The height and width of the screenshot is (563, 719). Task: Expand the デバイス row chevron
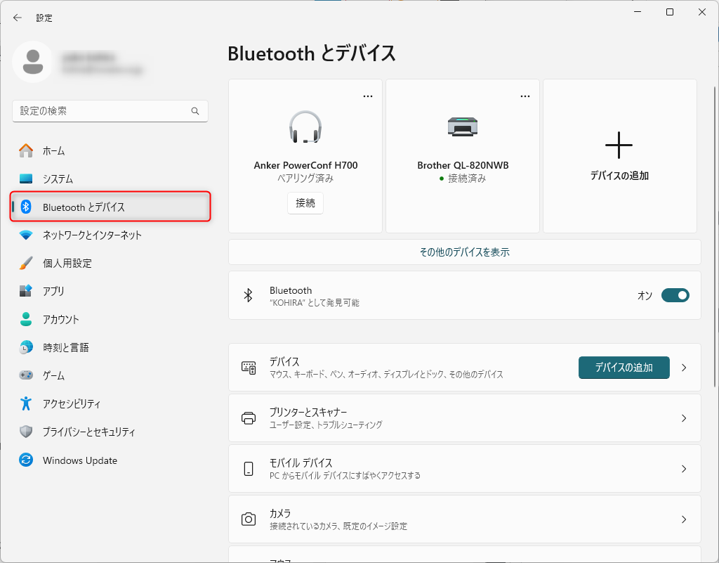(x=684, y=368)
